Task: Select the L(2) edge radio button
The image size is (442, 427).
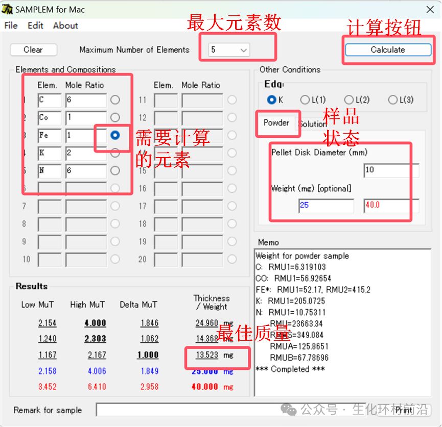Action: point(349,99)
